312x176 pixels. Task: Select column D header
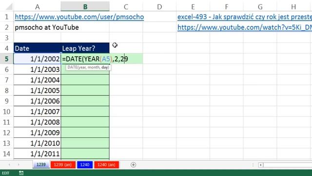(x=159, y=7)
